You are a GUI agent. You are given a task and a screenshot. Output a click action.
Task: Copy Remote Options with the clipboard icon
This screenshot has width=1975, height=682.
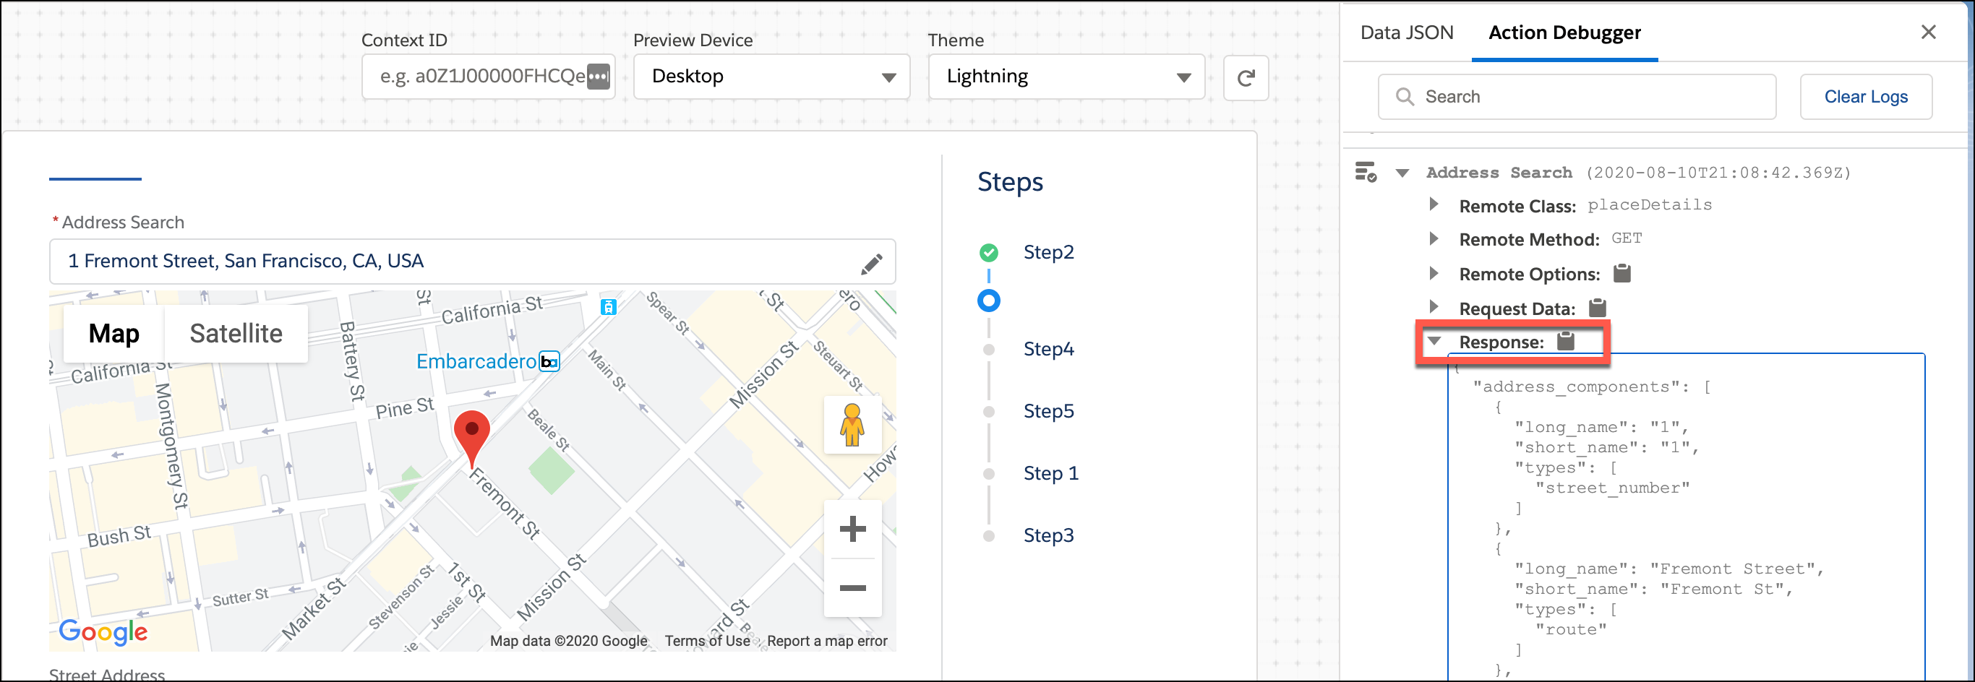(x=1623, y=273)
